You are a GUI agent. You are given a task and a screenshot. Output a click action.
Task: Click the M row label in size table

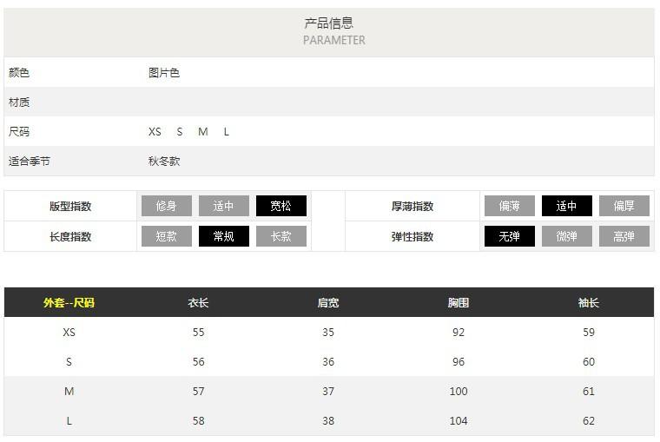(x=69, y=391)
